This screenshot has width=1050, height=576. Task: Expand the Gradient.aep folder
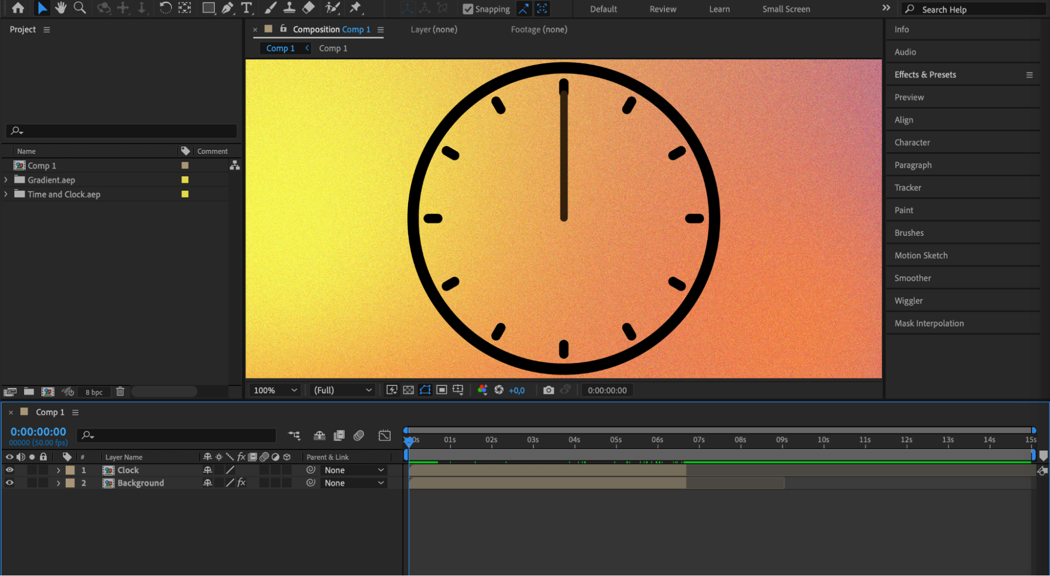[x=6, y=180]
